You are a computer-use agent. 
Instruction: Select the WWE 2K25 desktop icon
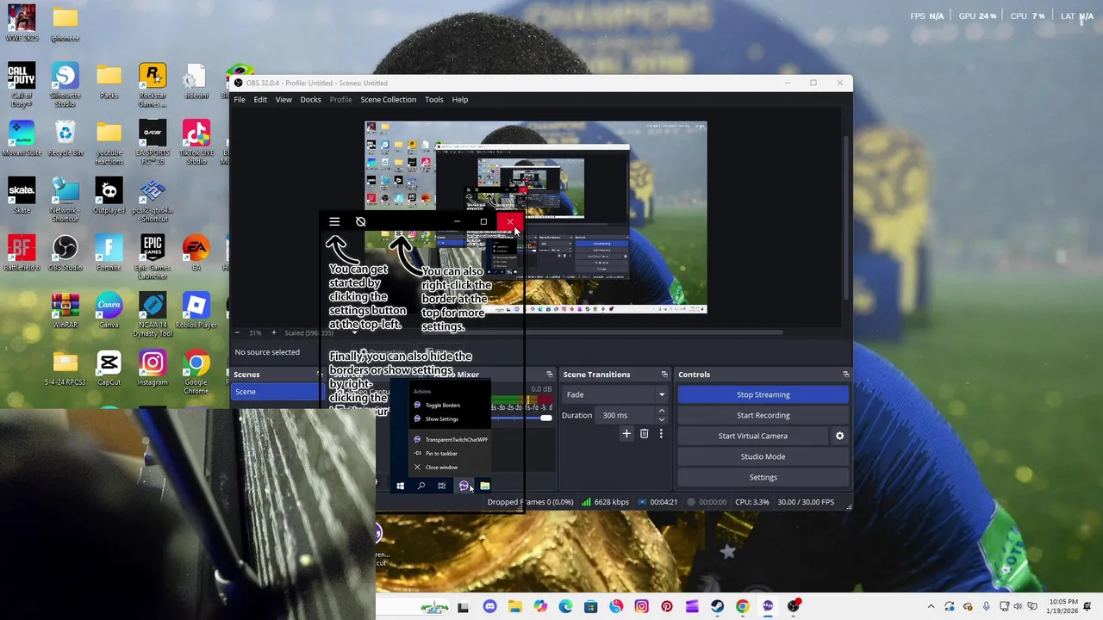22,23
